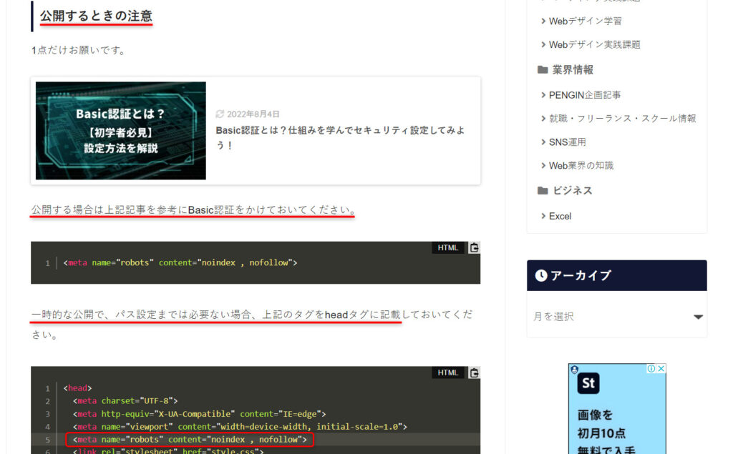Viewport: 733px width, 454px height.
Task: Click the HTML label on head code block
Action: click(x=448, y=372)
